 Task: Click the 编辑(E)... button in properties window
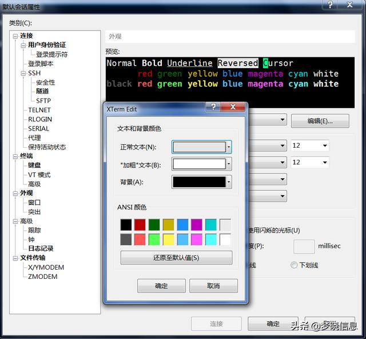pyautogui.click(x=320, y=121)
